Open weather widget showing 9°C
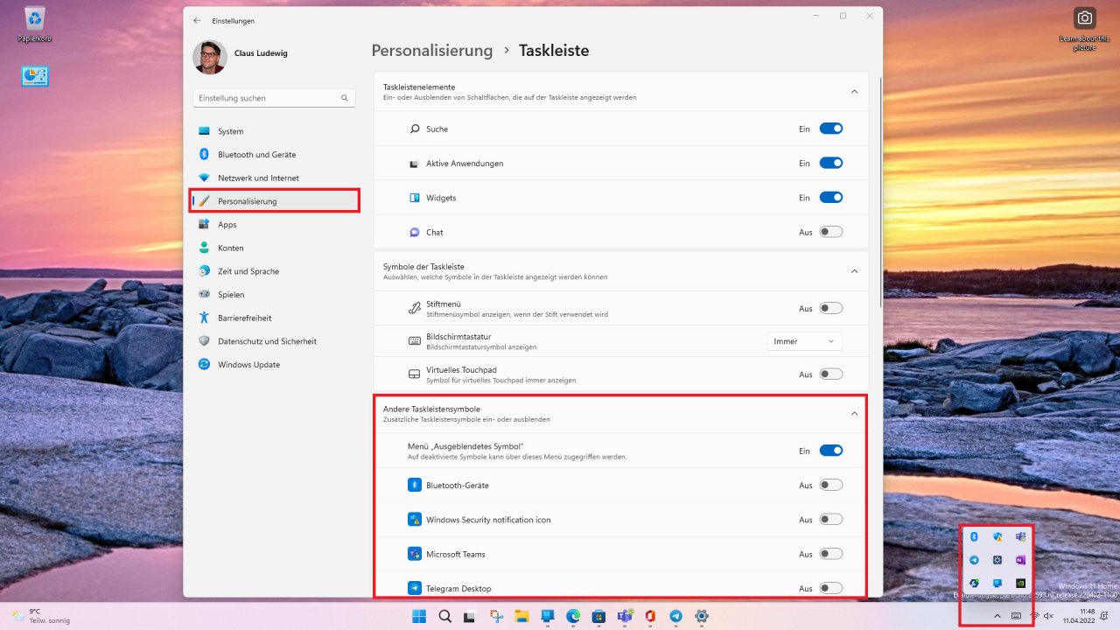This screenshot has width=1120, height=630. [x=40, y=616]
